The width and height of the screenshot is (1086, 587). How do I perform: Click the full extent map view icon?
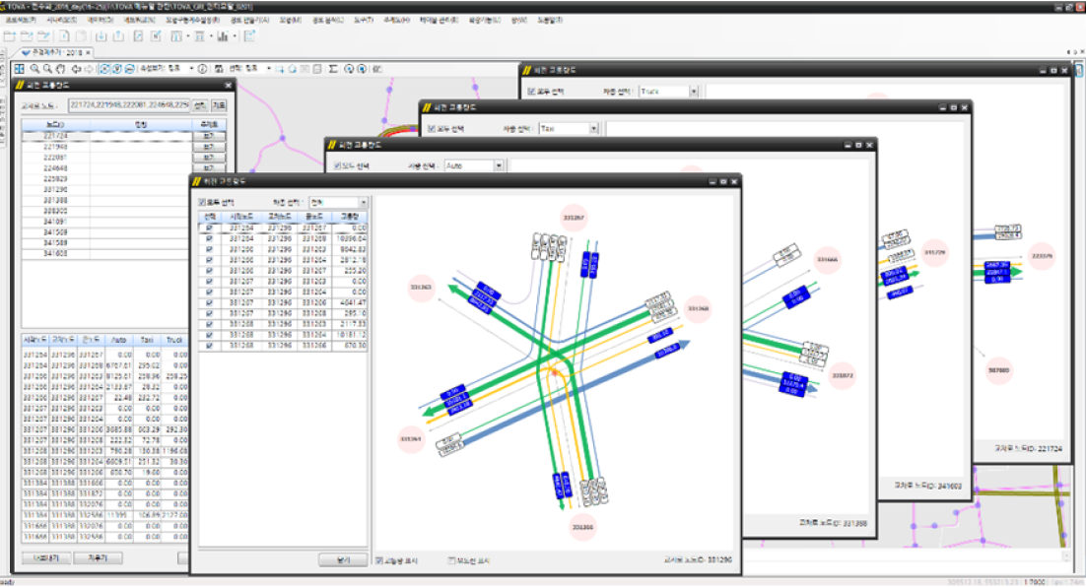tap(19, 69)
